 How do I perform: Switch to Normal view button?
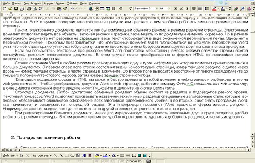(x=3, y=150)
